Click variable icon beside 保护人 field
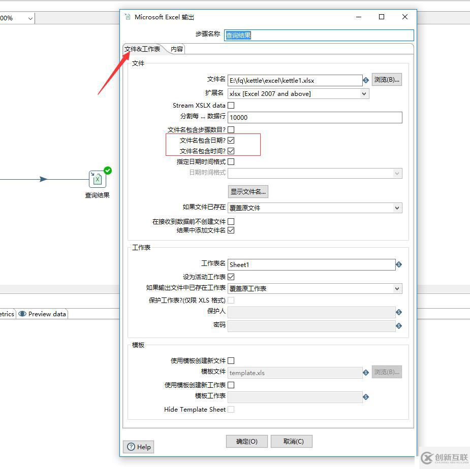The image size is (470, 469). tap(398, 312)
